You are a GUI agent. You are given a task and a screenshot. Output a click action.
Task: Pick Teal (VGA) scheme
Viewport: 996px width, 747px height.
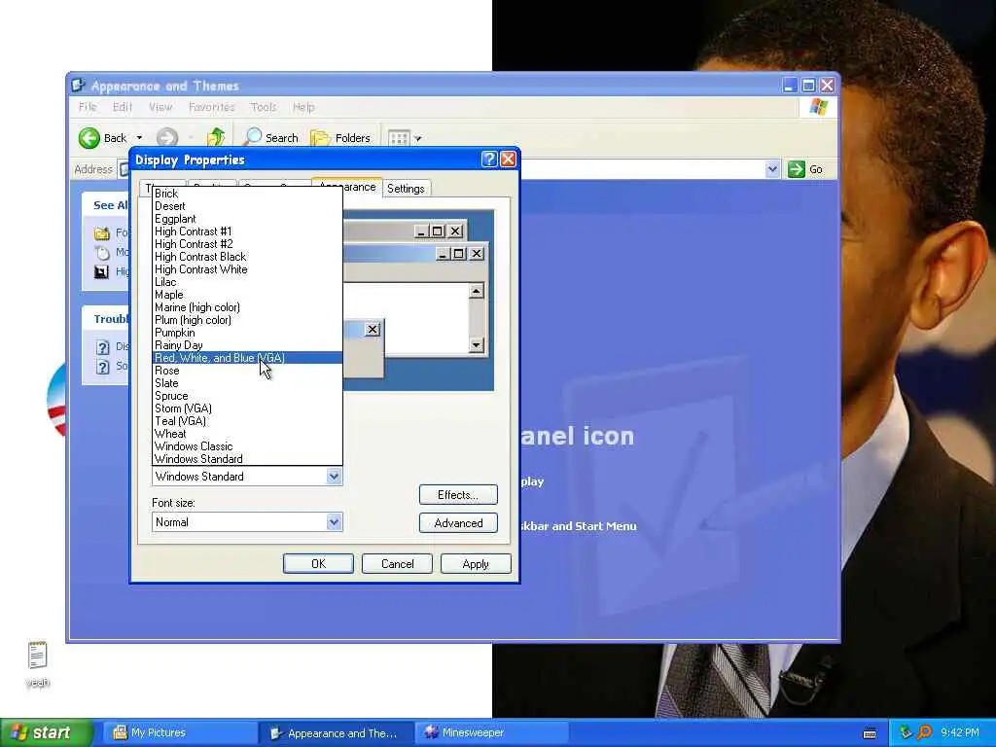point(248,421)
